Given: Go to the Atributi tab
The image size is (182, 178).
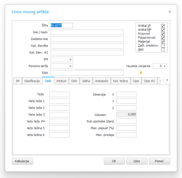Looking at the screenshot, I should point(61,81).
